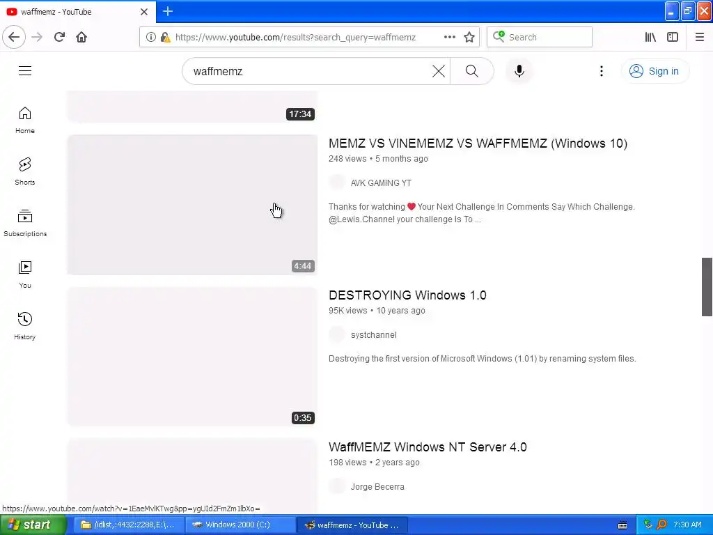This screenshot has height=535, width=713.
Task: Click the browser Search box
Action: 540,37
